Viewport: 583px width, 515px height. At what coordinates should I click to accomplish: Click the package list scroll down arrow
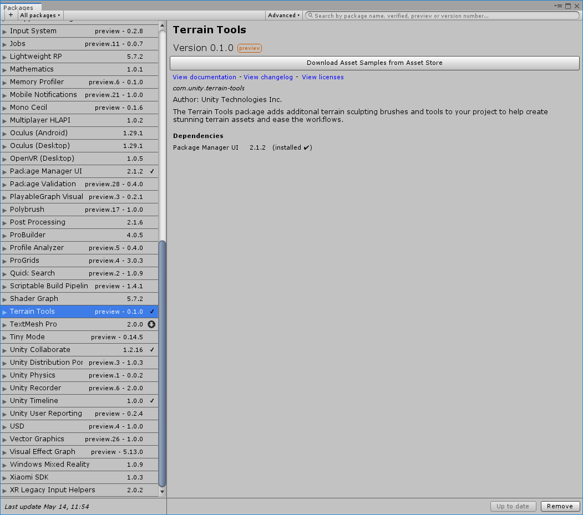(x=162, y=492)
